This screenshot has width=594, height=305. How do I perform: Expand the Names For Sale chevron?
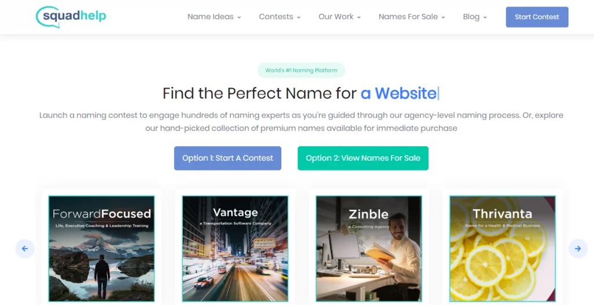pyautogui.click(x=443, y=17)
